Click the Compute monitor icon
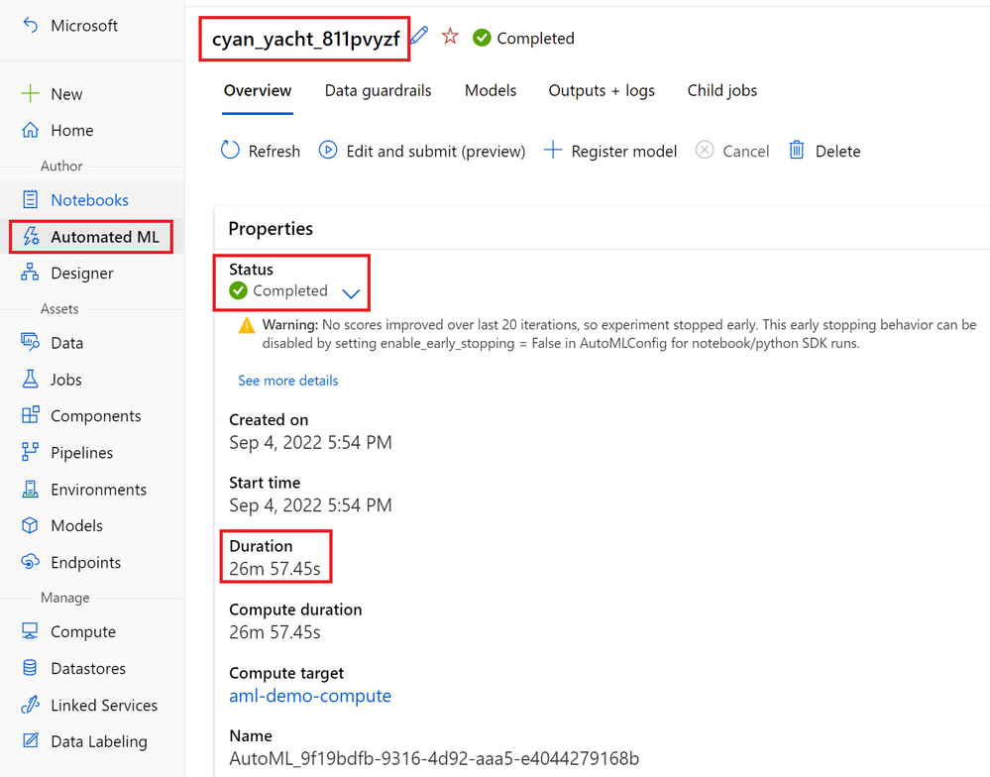Viewport: 990px width, 777px height. pyautogui.click(x=30, y=631)
